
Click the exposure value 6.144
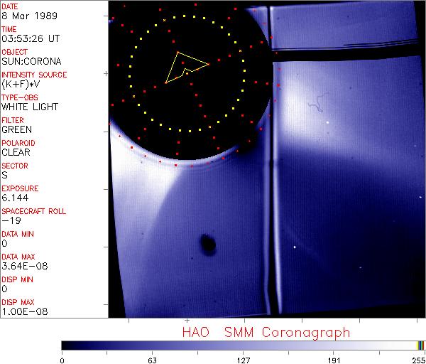[x=14, y=198]
